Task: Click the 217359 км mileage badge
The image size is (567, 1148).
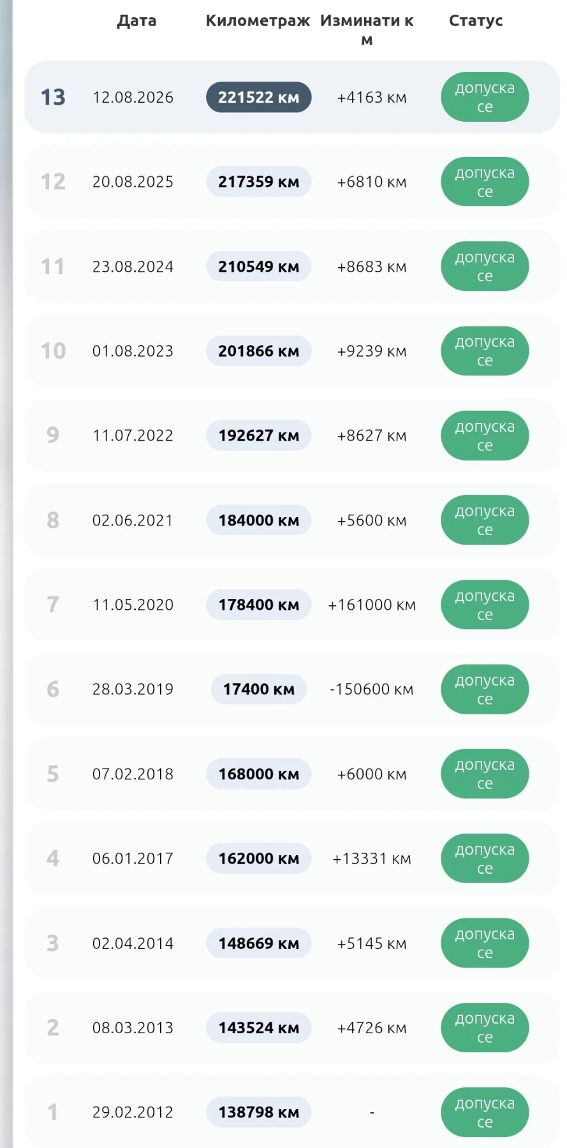Action: (x=258, y=182)
